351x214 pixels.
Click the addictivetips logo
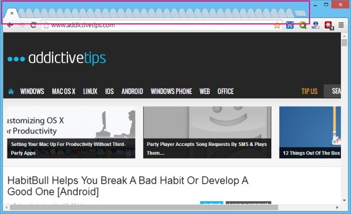56,58
